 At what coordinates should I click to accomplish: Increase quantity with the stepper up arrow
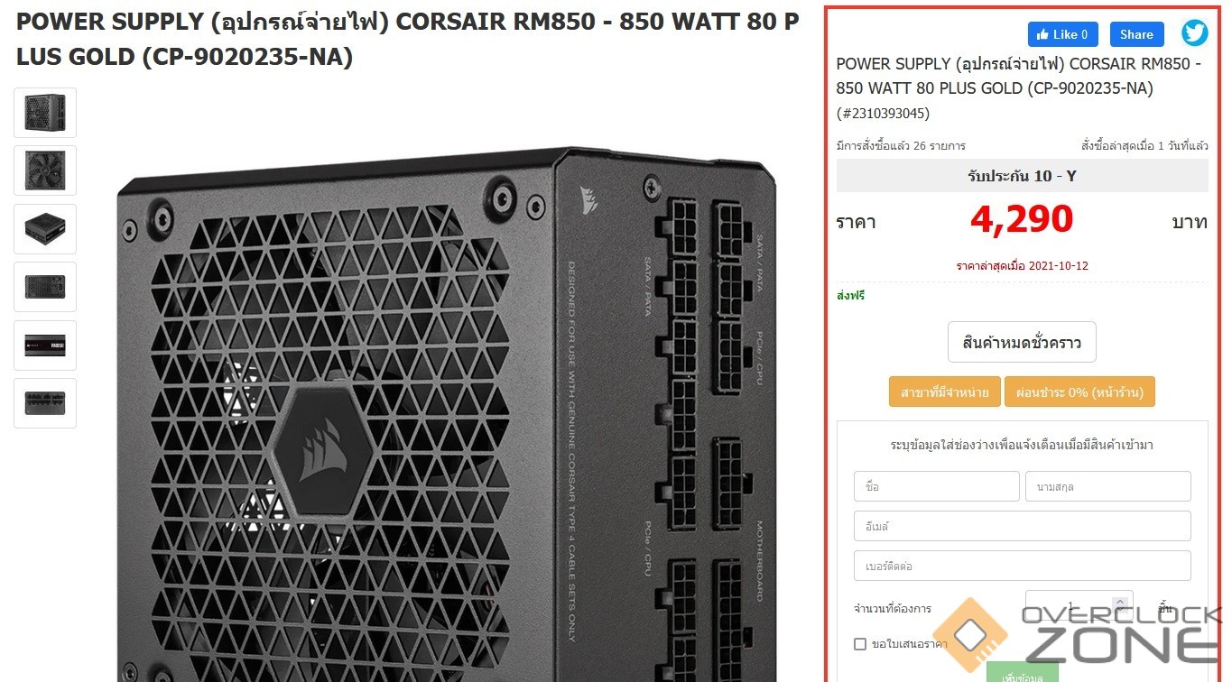1120,601
